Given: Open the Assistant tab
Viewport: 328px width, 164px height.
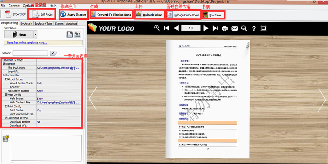Looking at the screenshot, I should click(x=71, y=24).
